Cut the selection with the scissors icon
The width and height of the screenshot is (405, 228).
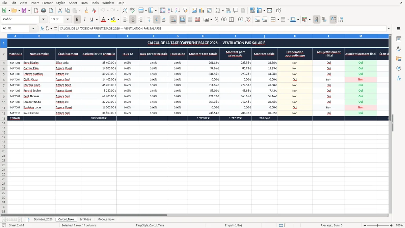pyautogui.click(x=60, y=10)
